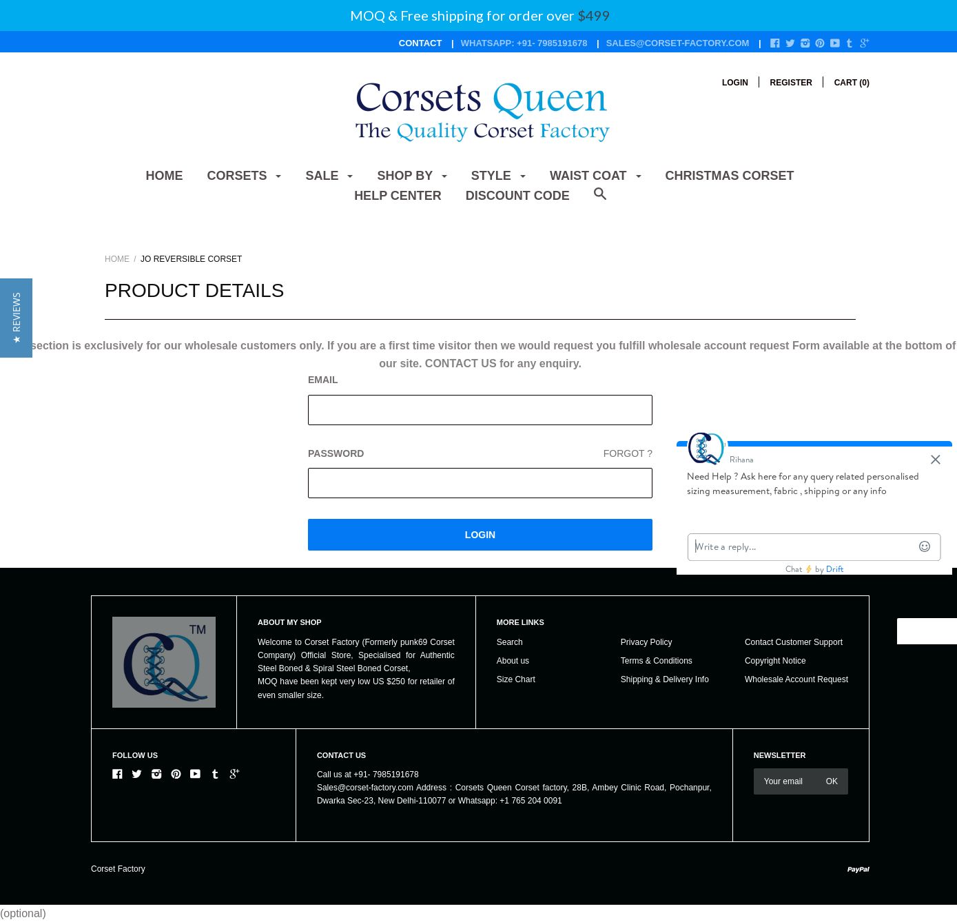Open Search link in More Links
Image resolution: width=957 pixels, height=922 pixels.
point(509,642)
